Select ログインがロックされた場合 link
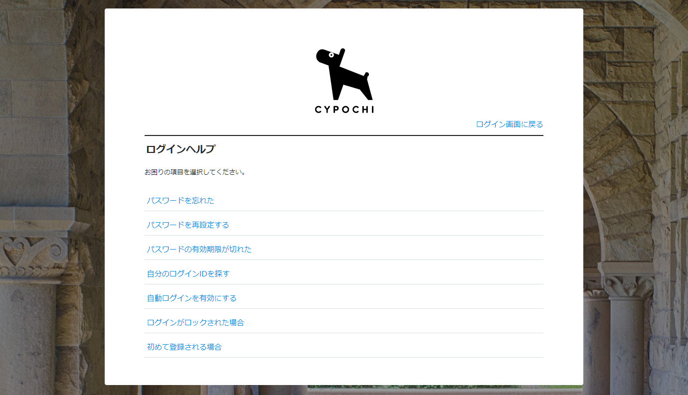Viewport: 688px width, 395px height. (x=195, y=323)
